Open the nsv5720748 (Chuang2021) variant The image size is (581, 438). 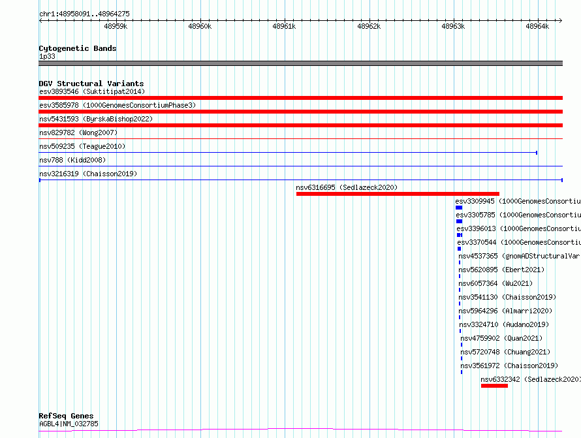click(505, 352)
